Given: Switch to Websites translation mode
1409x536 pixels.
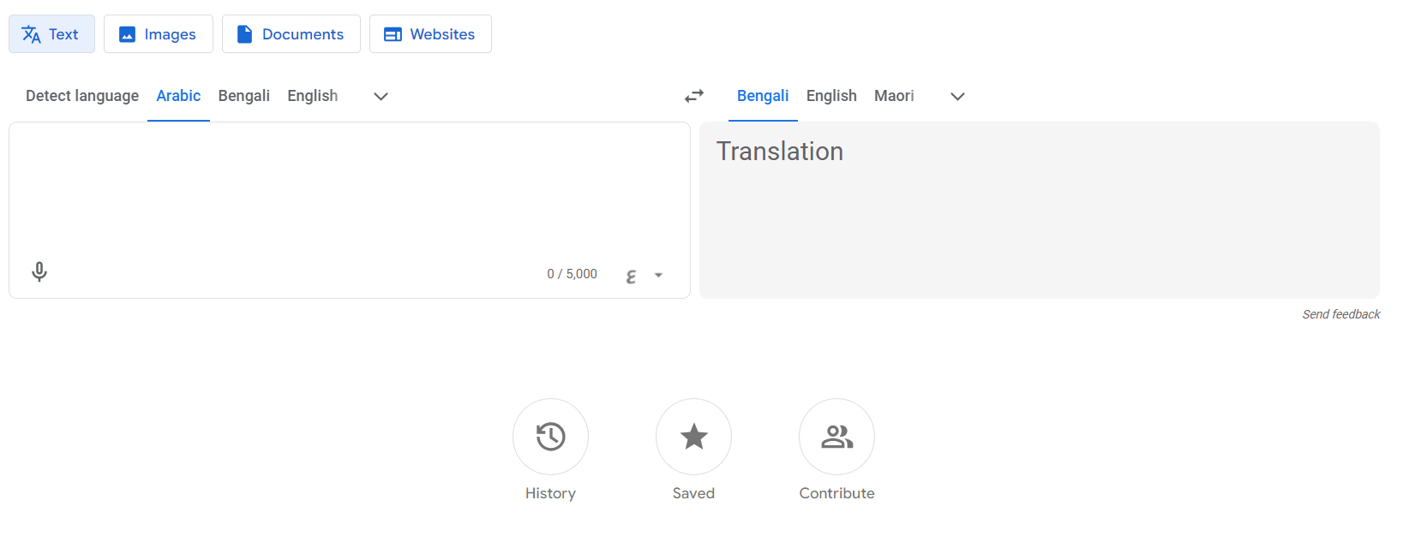Looking at the screenshot, I should 430,34.
